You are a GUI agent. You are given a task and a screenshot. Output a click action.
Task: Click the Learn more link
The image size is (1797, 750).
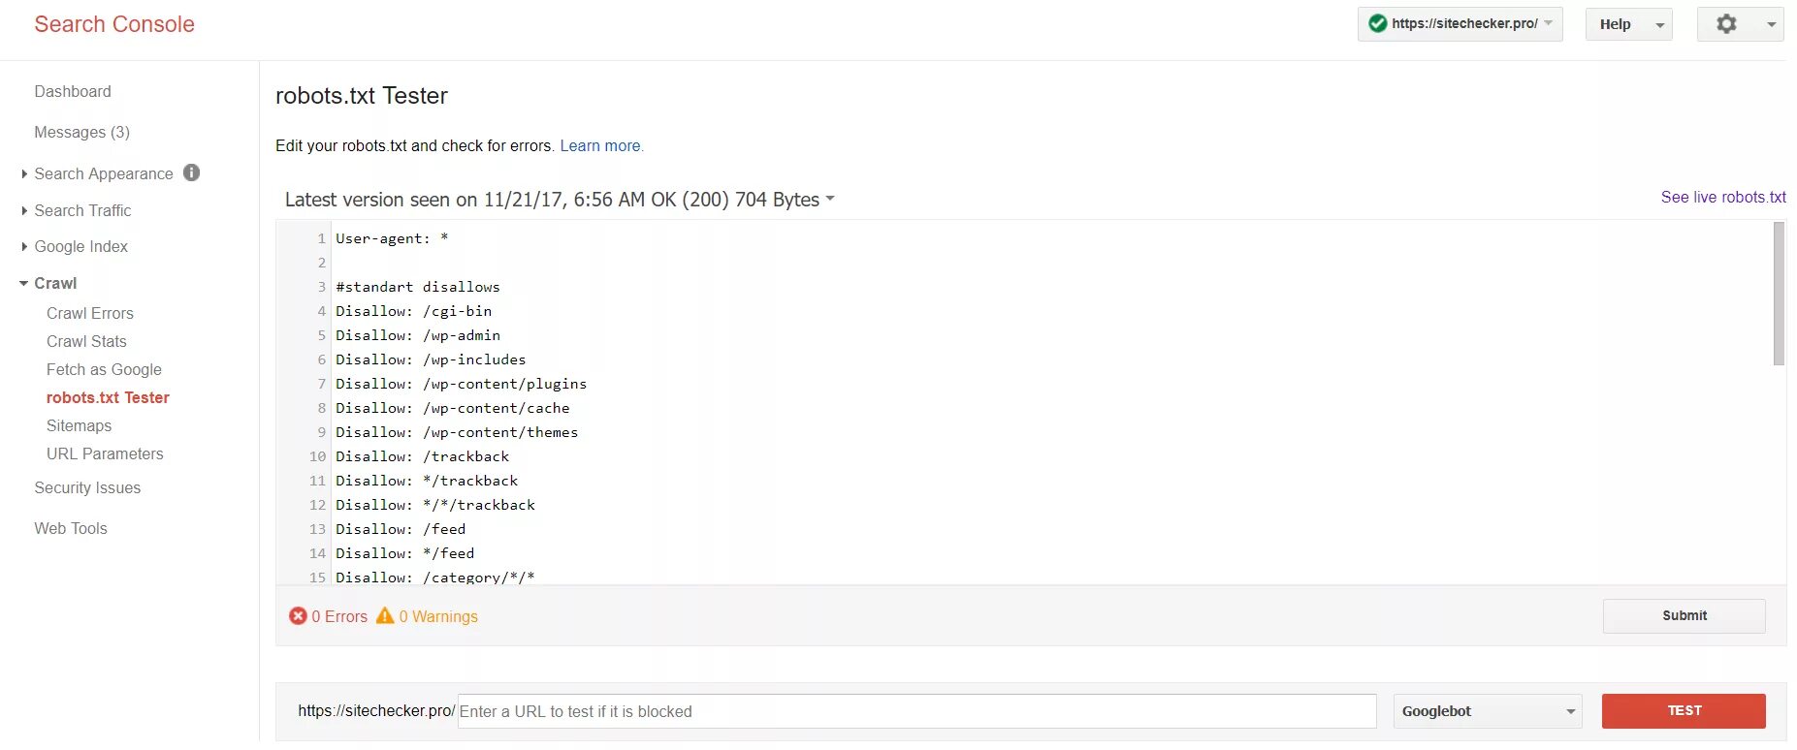(600, 145)
